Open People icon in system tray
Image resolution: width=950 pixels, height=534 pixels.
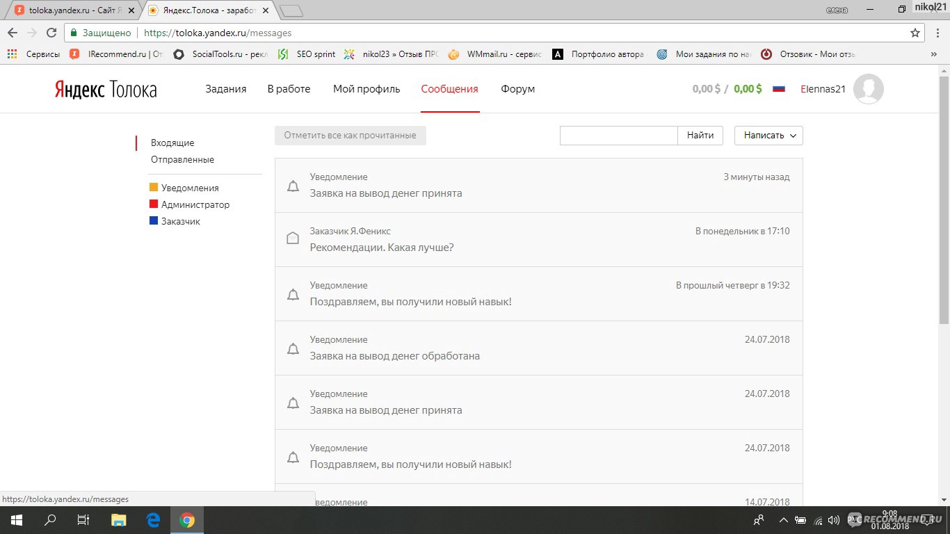tap(759, 520)
